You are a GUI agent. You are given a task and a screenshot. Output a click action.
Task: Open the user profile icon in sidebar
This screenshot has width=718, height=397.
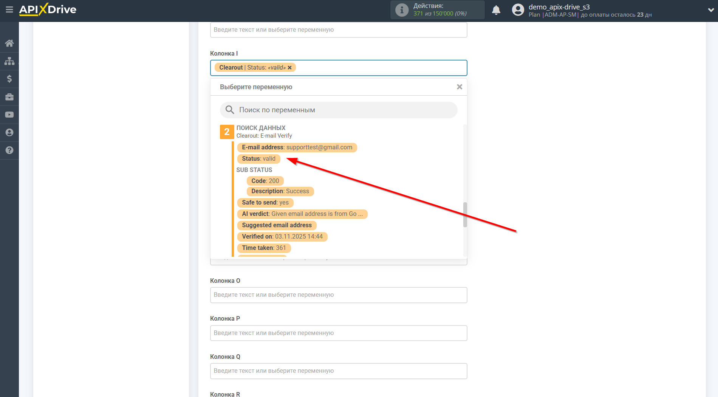[x=9, y=132]
